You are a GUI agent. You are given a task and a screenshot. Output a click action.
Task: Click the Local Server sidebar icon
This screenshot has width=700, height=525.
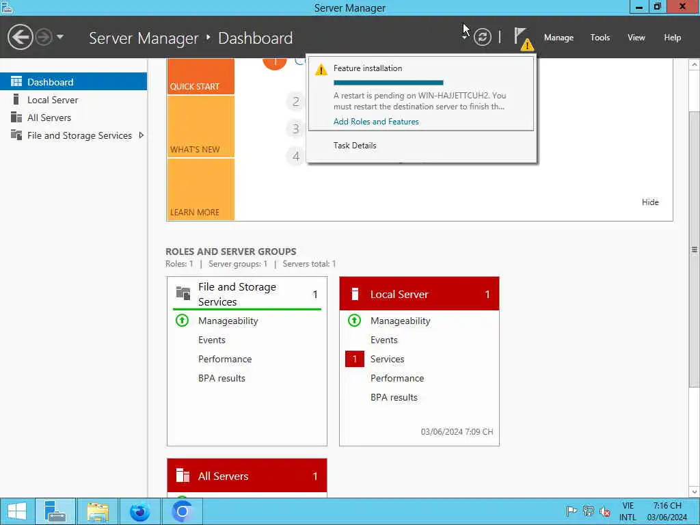point(16,99)
